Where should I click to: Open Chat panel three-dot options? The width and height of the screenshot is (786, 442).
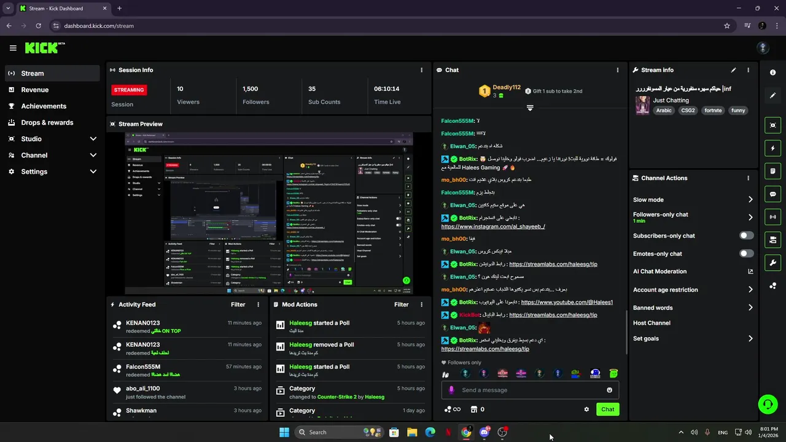[x=618, y=70]
